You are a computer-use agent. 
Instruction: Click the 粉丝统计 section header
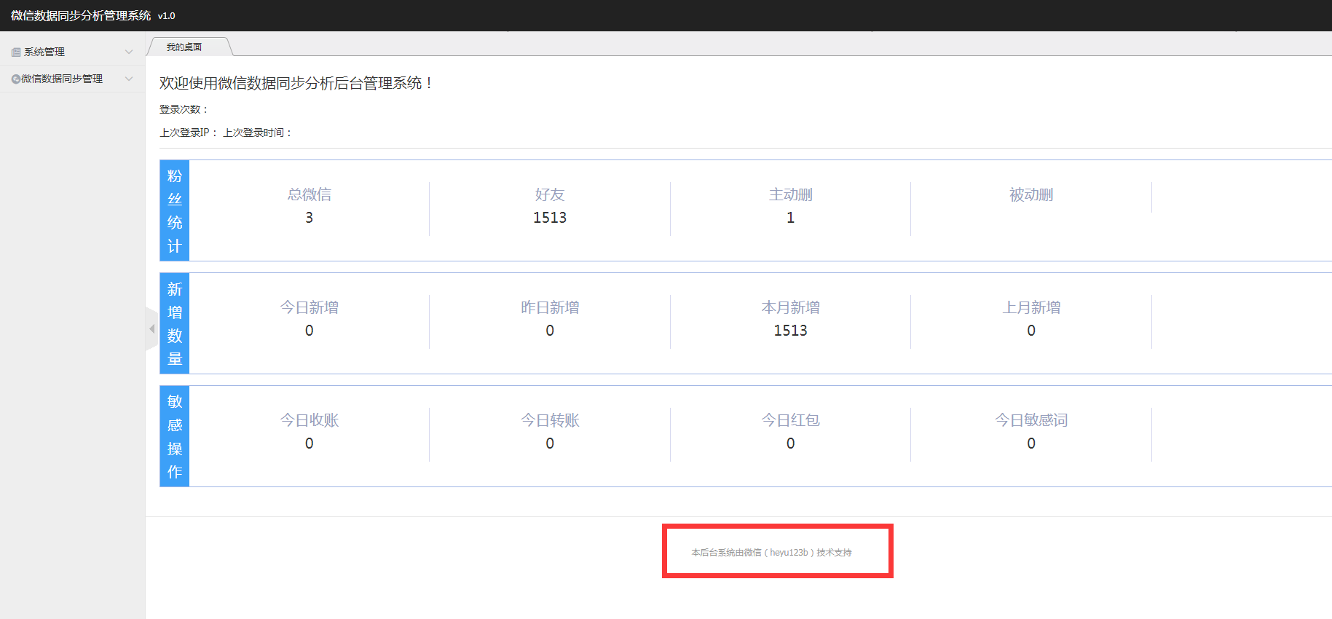point(175,210)
